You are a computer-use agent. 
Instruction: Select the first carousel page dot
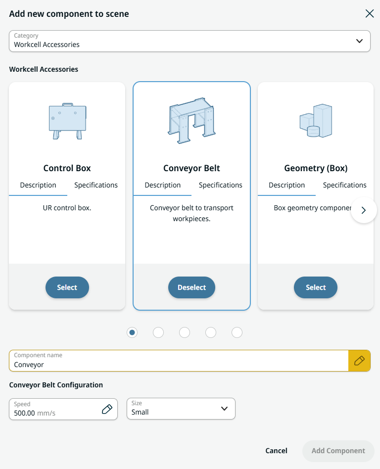132,332
